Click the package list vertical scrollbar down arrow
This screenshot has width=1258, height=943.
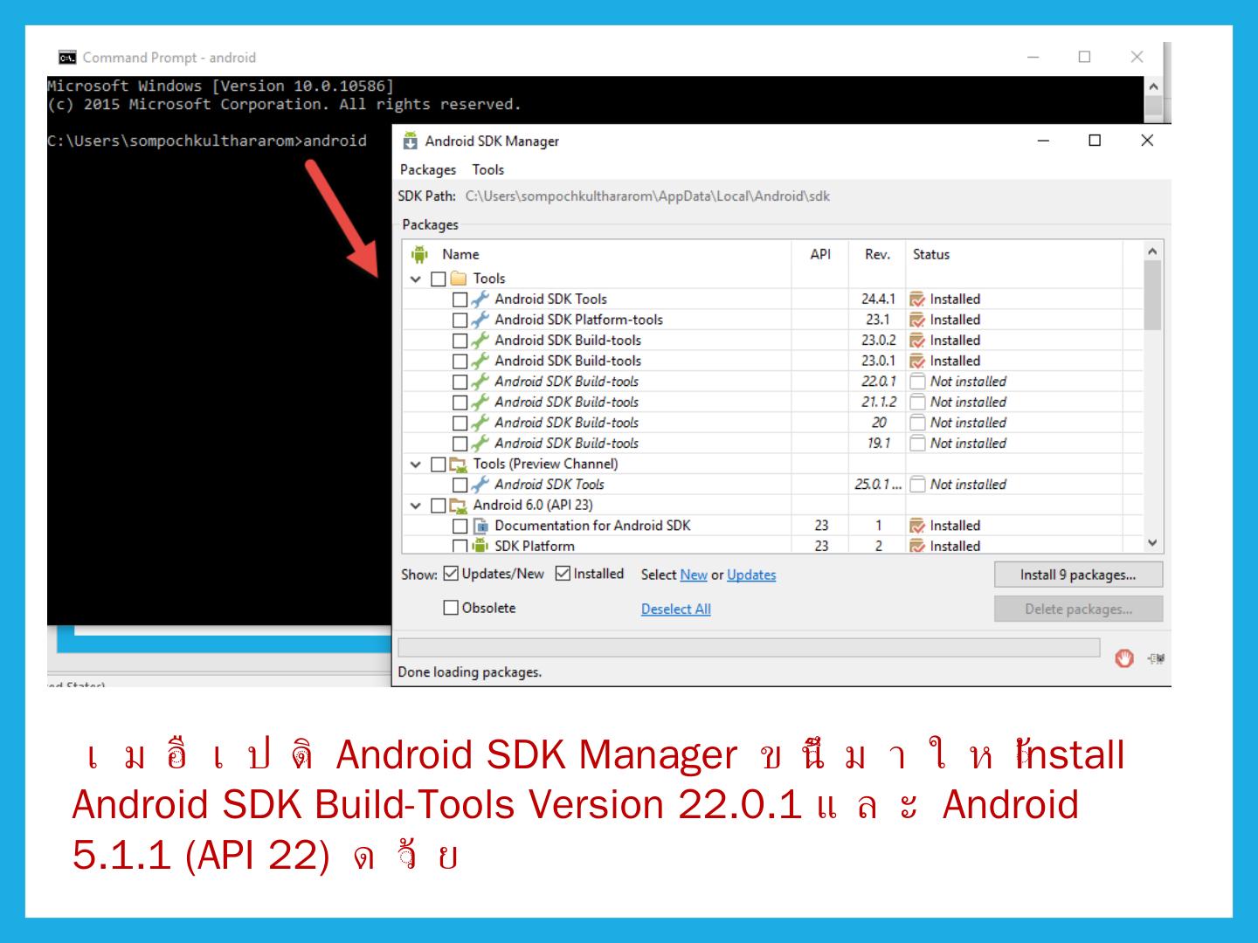coord(1152,543)
